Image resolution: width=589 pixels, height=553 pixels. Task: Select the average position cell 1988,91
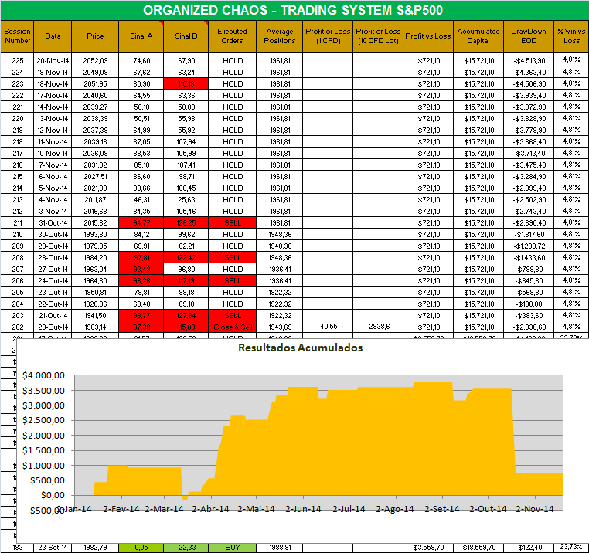pos(280,548)
